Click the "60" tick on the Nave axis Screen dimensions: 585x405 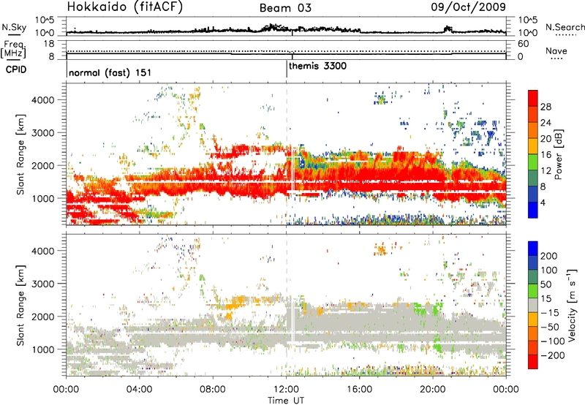click(x=523, y=44)
